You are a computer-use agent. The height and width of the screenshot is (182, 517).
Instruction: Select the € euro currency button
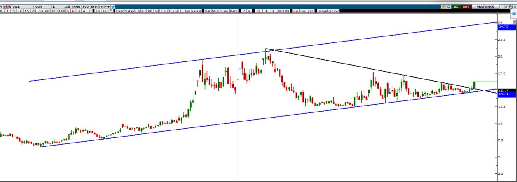pyautogui.click(x=274, y=11)
